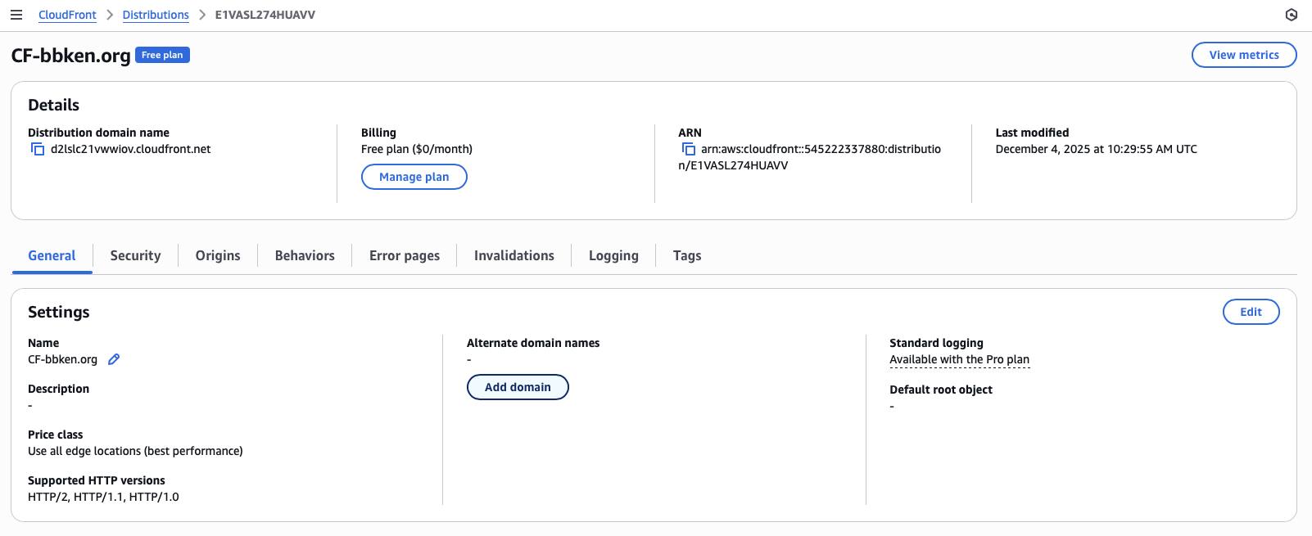Copy the distribution domain name
Image resolution: width=1312 pixels, height=536 pixels.
click(38, 149)
